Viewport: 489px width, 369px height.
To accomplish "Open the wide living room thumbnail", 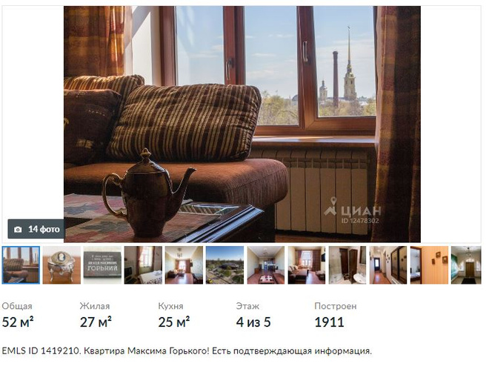I will click(x=184, y=265).
